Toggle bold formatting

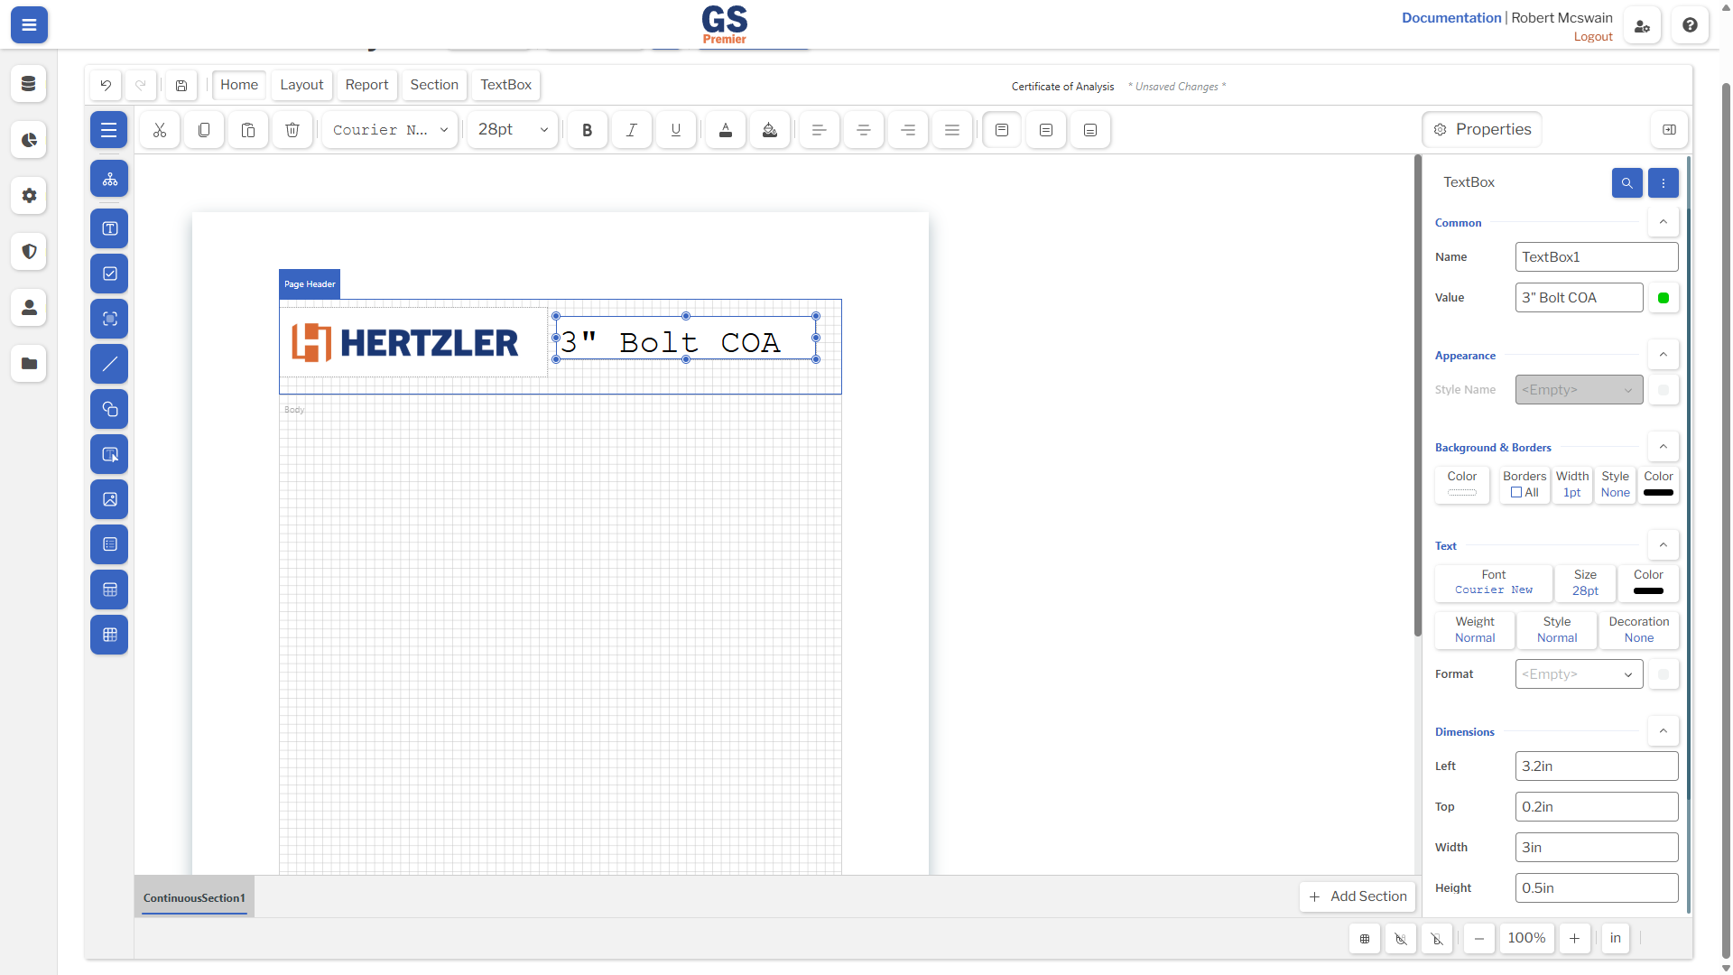coord(588,130)
